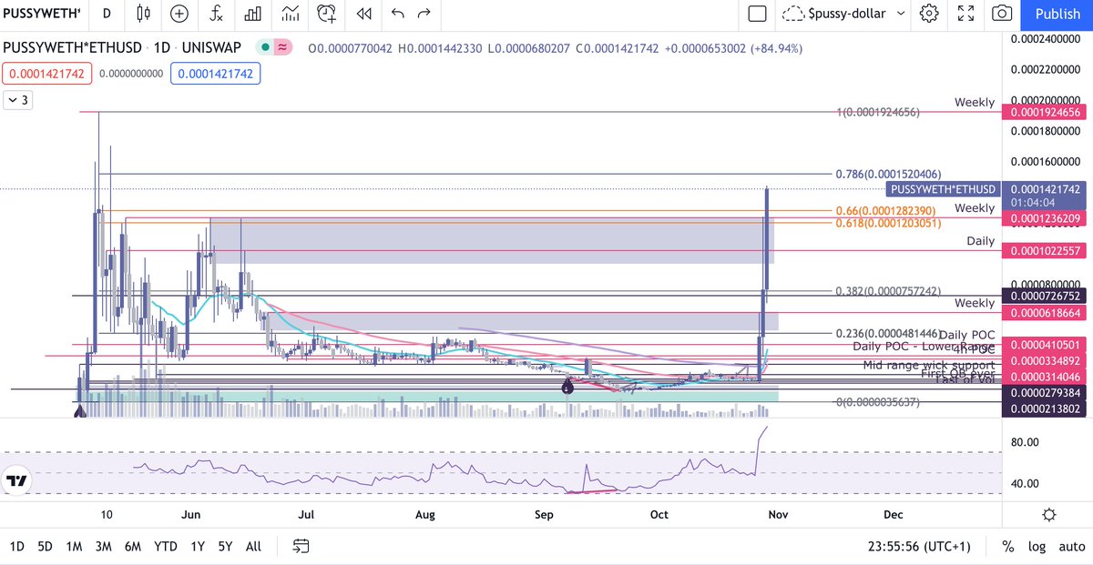This screenshot has width=1093, height=565.
Task: Click the 0.0000726752 price label
Action: click(1044, 296)
